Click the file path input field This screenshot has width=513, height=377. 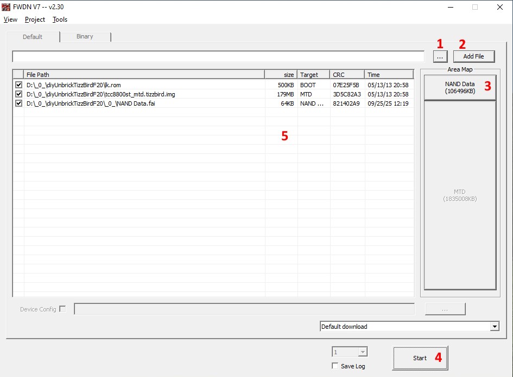coord(217,56)
